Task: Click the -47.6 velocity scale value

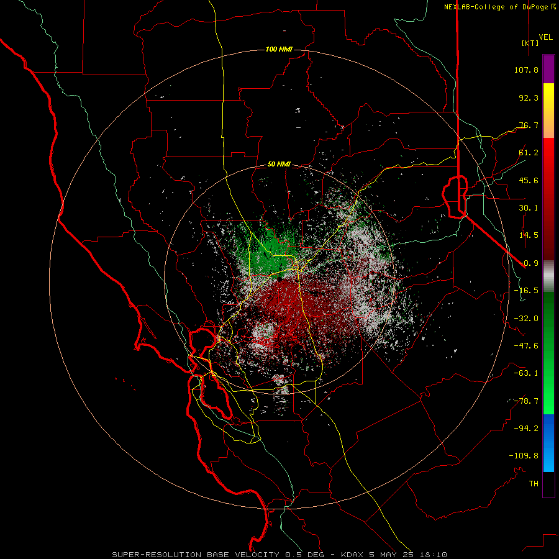Action: [x=526, y=346]
